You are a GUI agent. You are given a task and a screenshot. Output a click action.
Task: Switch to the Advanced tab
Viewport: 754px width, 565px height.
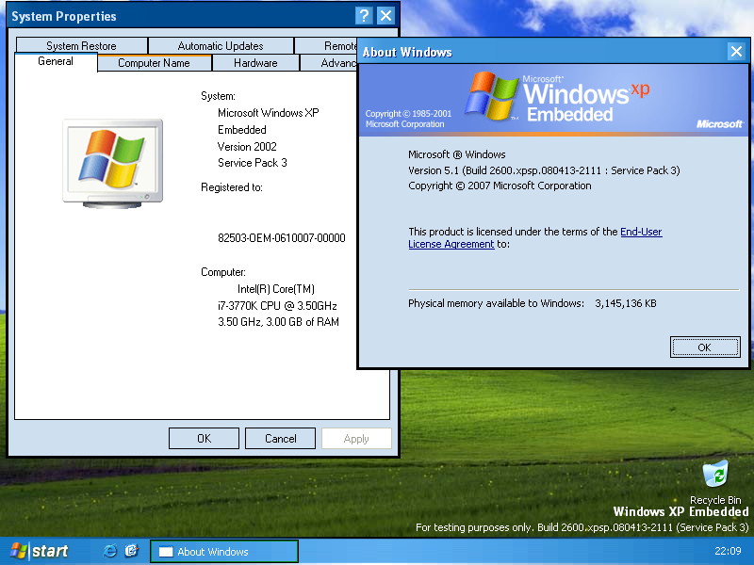[329, 63]
